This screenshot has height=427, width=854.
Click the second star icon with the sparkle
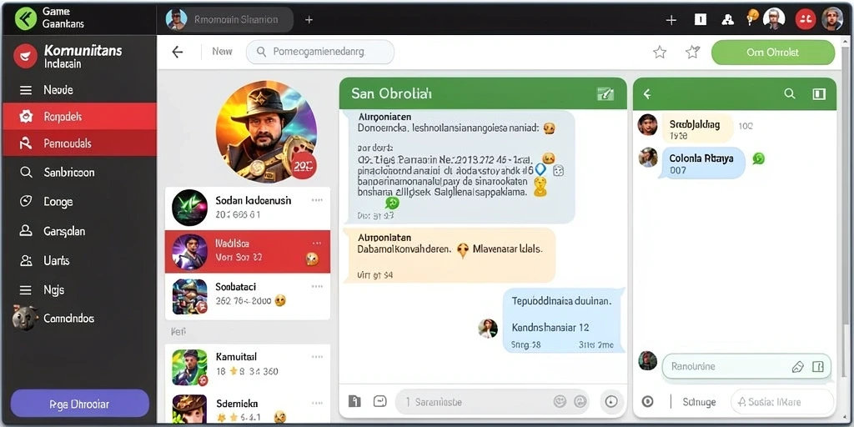click(x=692, y=52)
